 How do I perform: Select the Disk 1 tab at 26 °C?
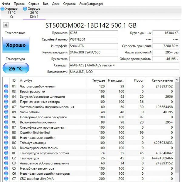(x=34, y=12)
